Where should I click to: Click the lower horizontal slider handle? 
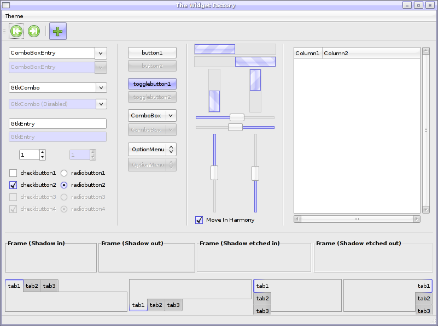pyautogui.click(x=235, y=127)
